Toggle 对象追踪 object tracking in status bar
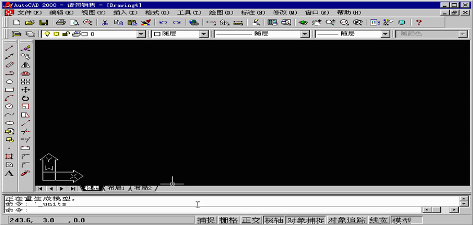The height and width of the screenshot is (225, 473). (x=347, y=220)
